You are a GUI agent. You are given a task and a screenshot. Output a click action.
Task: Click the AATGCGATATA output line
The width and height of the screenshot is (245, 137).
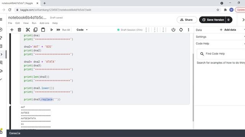pyautogui.click(x=28, y=118)
